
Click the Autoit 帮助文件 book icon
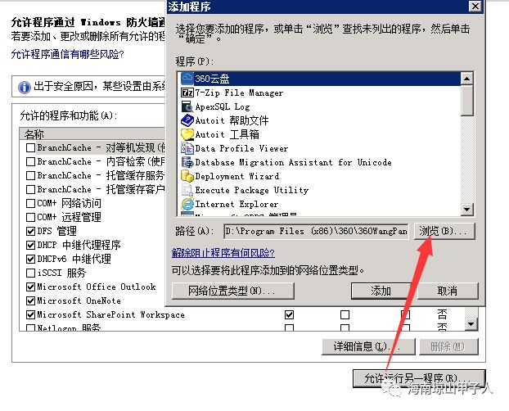tap(187, 120)
